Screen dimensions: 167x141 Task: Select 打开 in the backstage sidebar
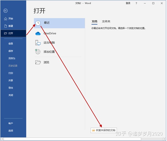13,34
